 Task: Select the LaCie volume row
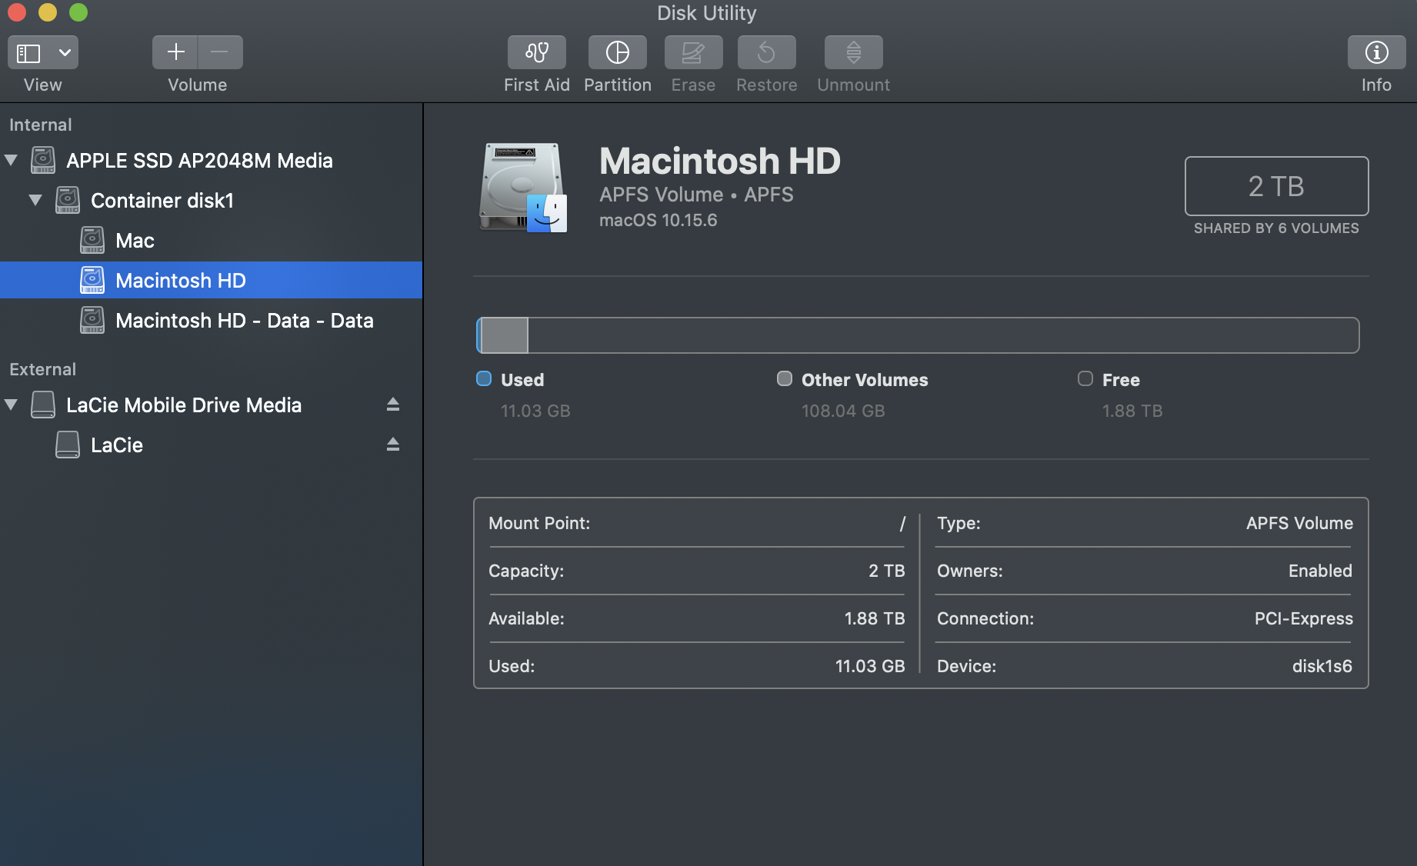[x=211, y=445]
